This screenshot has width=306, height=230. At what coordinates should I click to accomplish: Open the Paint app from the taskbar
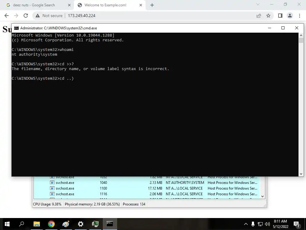[66, 224]
